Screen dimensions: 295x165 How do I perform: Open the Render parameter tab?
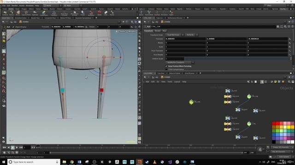click(158, 31)
